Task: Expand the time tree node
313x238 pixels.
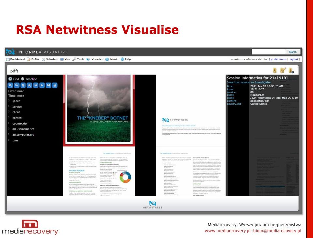Action: [x=9, y=140]
